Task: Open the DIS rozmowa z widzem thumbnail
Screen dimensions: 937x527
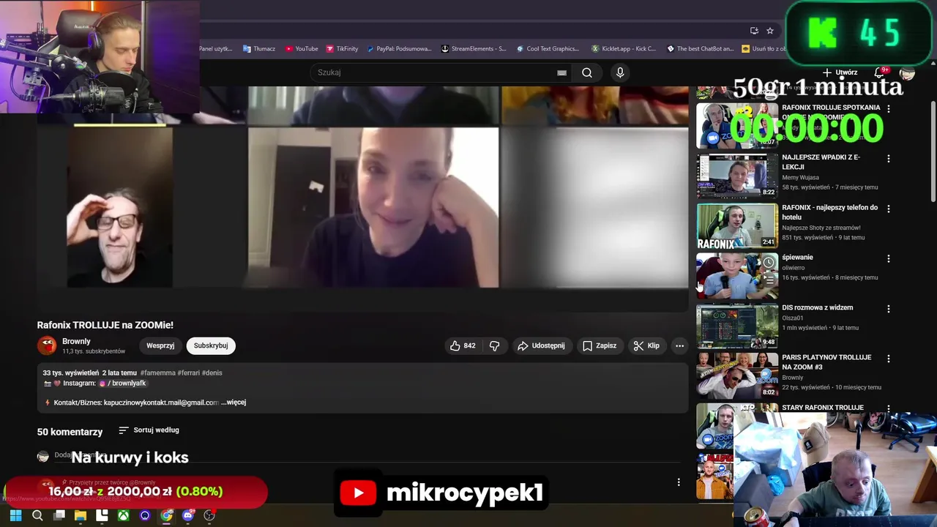Action: [737, 326]
